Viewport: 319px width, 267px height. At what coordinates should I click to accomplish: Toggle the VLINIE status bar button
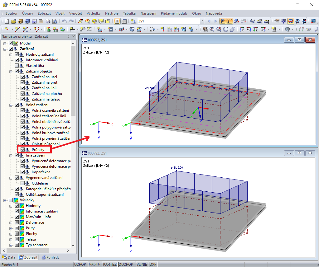142,265
